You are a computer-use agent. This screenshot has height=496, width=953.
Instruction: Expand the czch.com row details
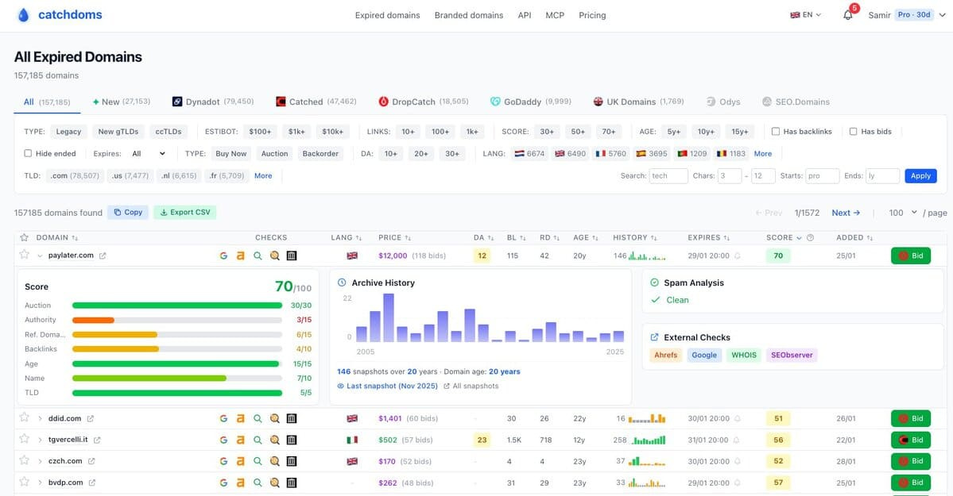pyautogui.click(x=40, y=461)
